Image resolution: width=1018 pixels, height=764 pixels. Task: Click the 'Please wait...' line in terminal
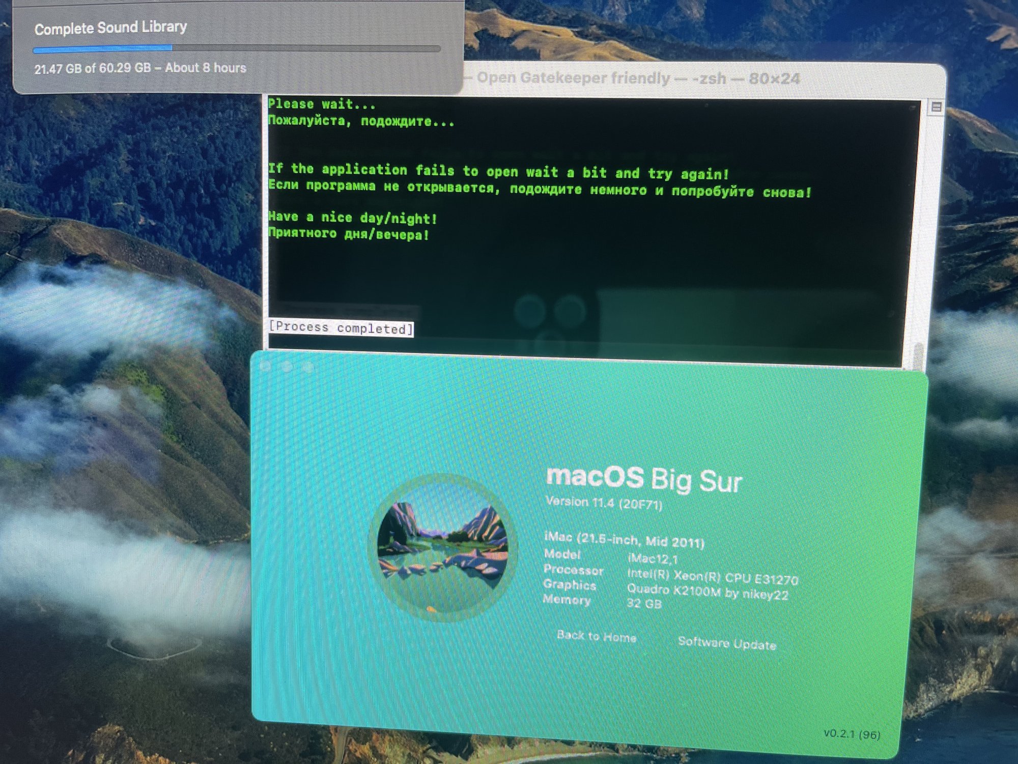point(322,104)
